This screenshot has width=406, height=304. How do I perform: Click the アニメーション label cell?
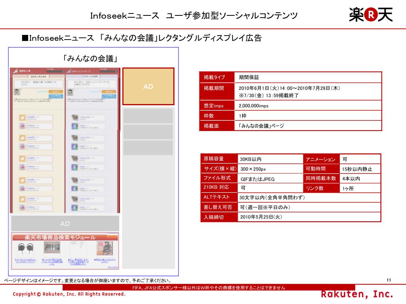tap(321, 159)
